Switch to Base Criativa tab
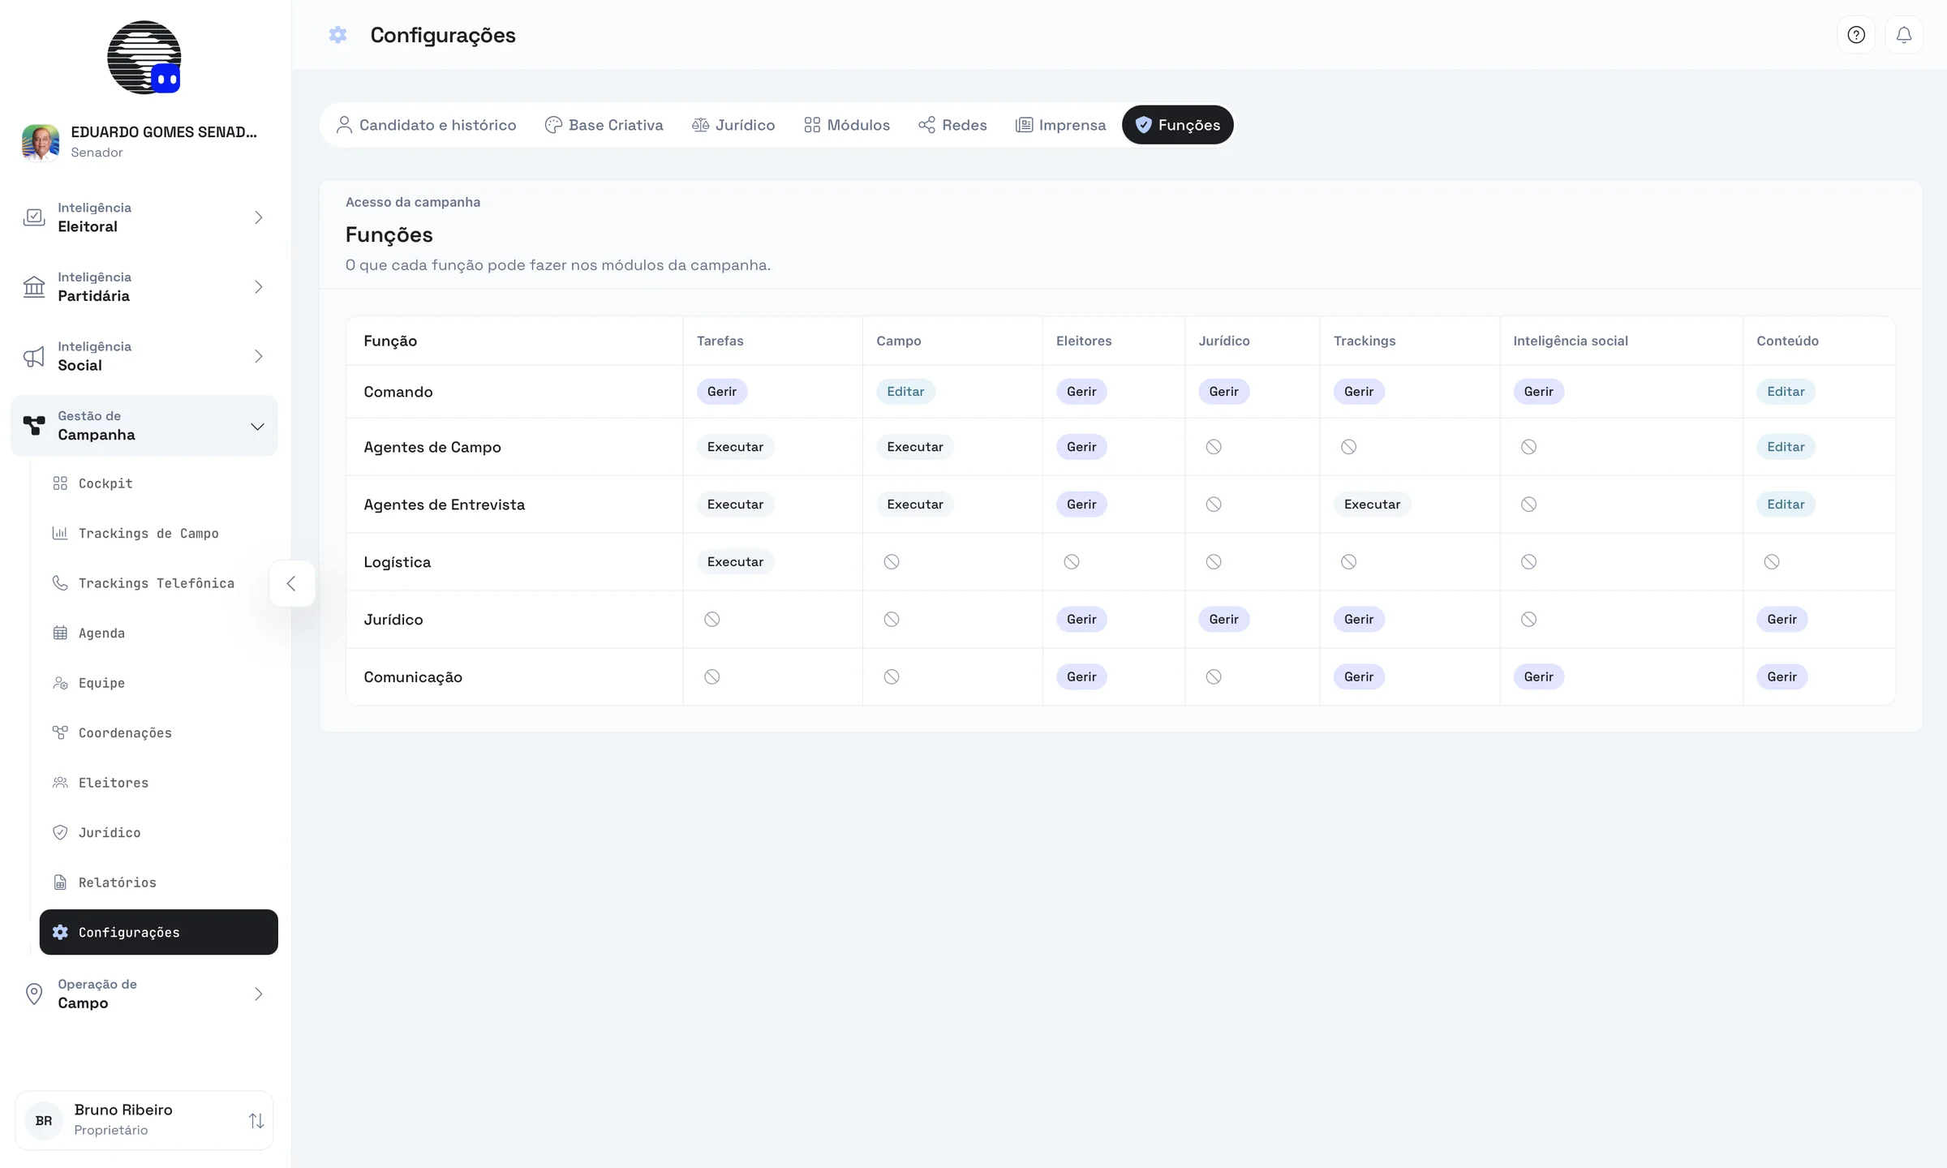The image size is (1947, 1168). (x=604, y=125)
